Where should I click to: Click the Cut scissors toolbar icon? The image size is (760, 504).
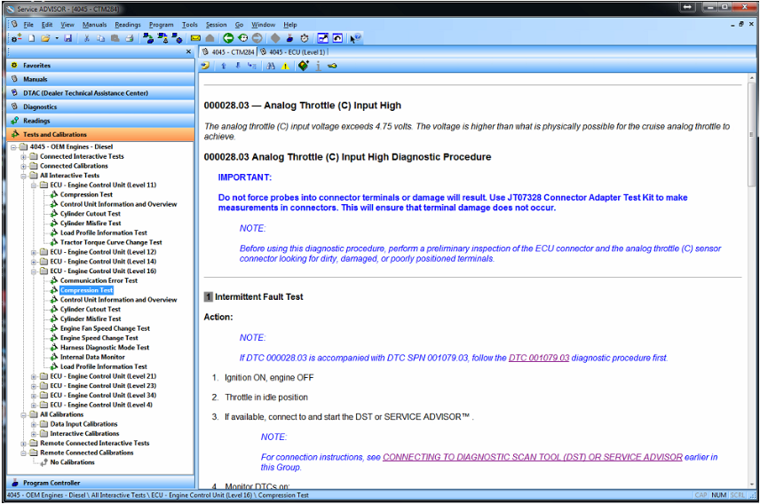(x=87, y=38)
